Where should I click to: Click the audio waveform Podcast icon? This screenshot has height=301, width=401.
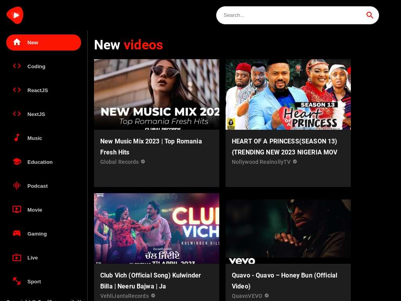click(17, 185)
